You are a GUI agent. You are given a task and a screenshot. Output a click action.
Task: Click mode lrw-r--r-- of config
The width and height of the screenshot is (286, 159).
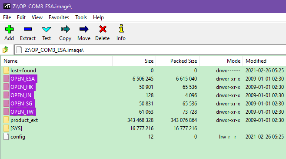229,136
